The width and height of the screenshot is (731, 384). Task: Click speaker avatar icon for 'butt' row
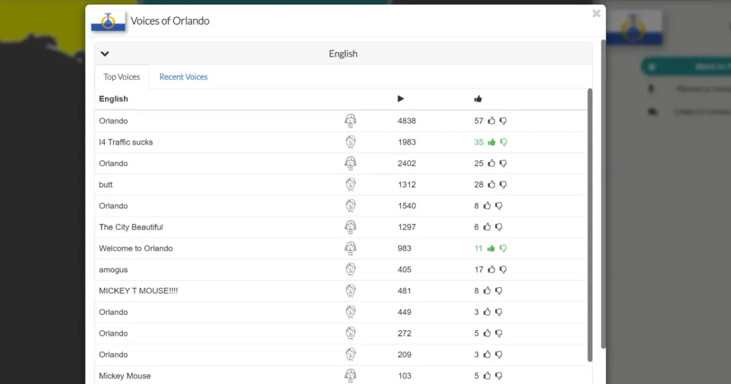point(350,185)
